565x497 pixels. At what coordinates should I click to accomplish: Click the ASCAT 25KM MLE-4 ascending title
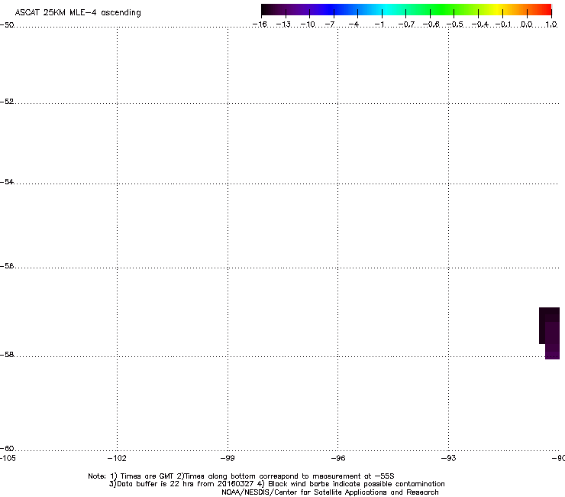78,13
